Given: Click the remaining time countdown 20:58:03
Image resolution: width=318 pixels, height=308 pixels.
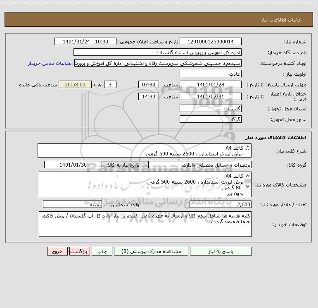Looking at the screenshot, I should (x=75, y=84).
